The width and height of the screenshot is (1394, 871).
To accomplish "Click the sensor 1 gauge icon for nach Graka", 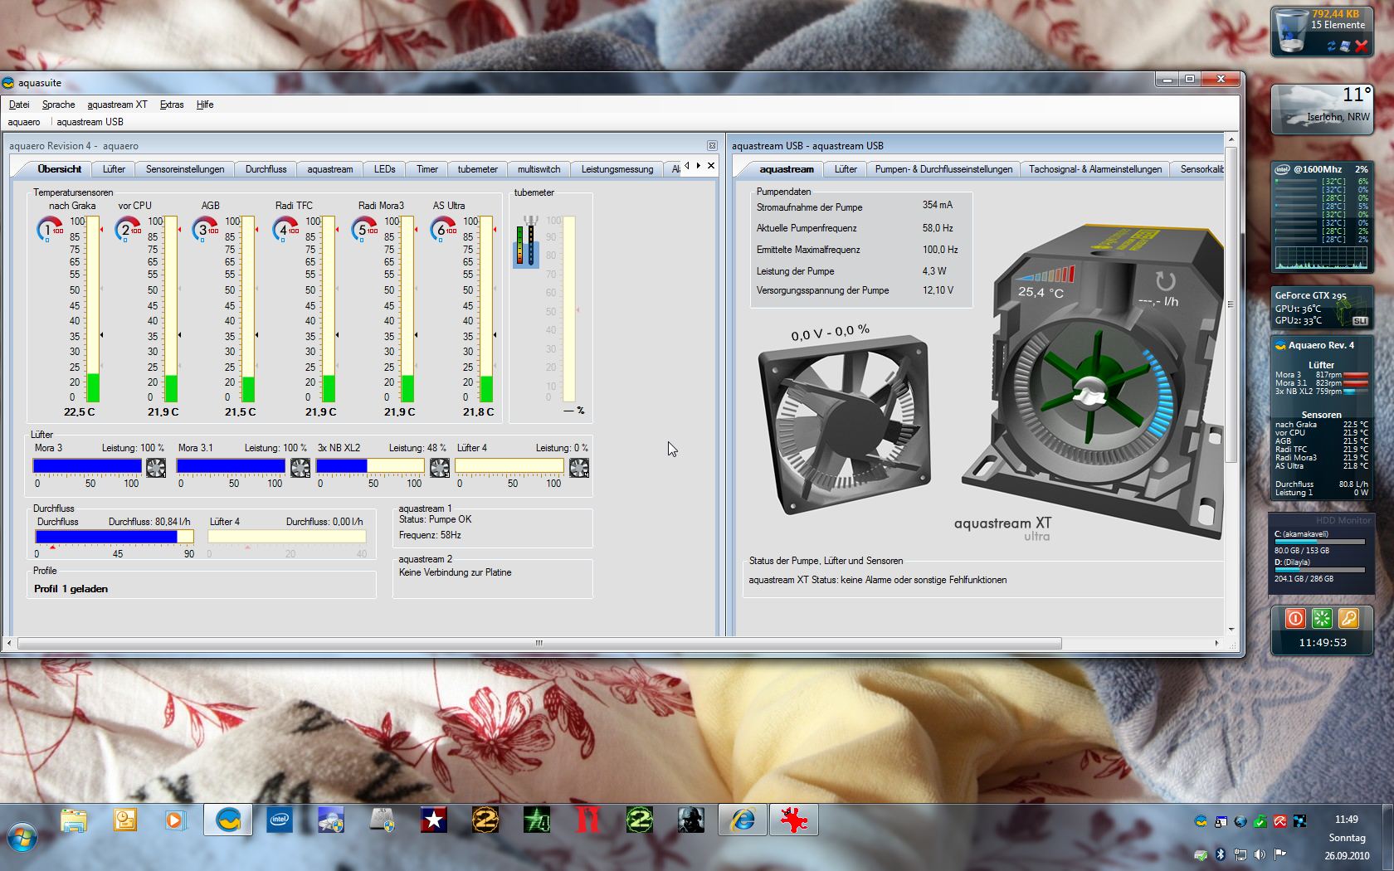I will pyautogui.click(x=49, y=229).
